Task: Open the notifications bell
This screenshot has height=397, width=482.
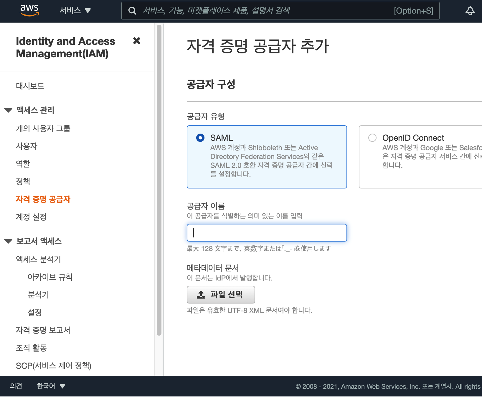Action: [470, 11]
